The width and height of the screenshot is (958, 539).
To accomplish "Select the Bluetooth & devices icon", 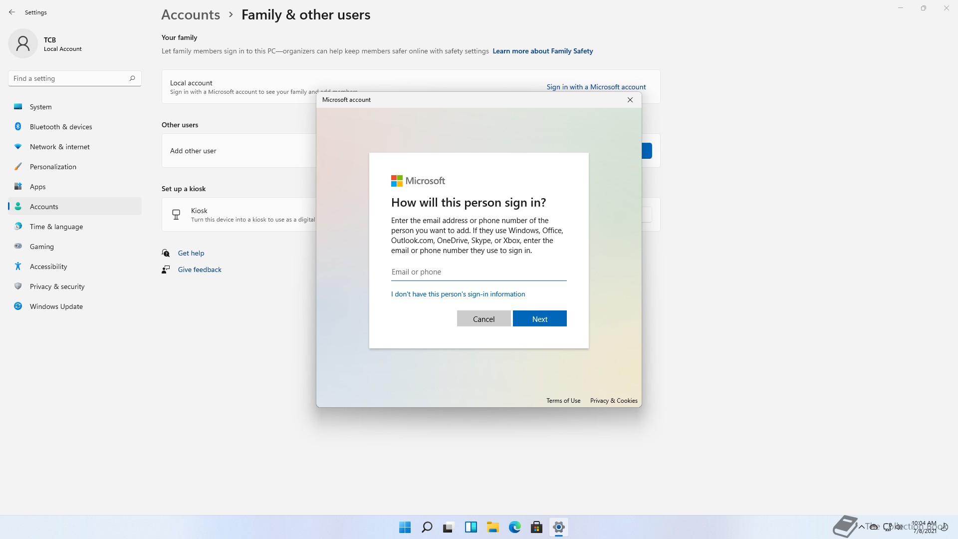I will 18,127.
